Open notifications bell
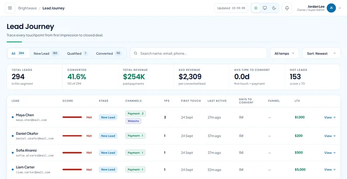Screen dimensions: 347x179 (x=287, y=8)
